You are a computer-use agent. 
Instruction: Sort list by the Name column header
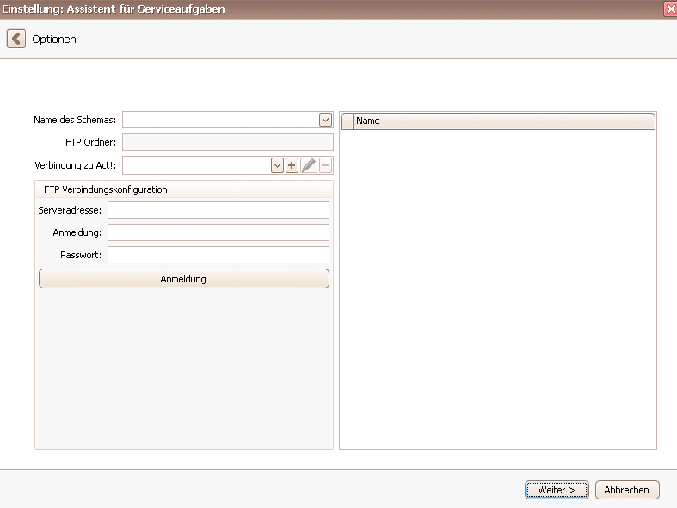[504, 121]
